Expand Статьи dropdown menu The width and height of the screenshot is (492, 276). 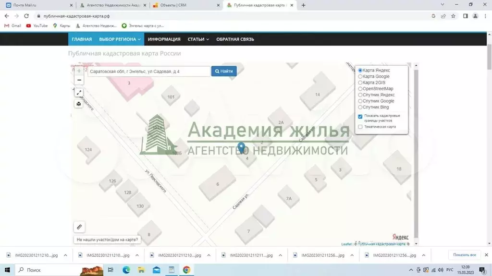pos(198,39)
